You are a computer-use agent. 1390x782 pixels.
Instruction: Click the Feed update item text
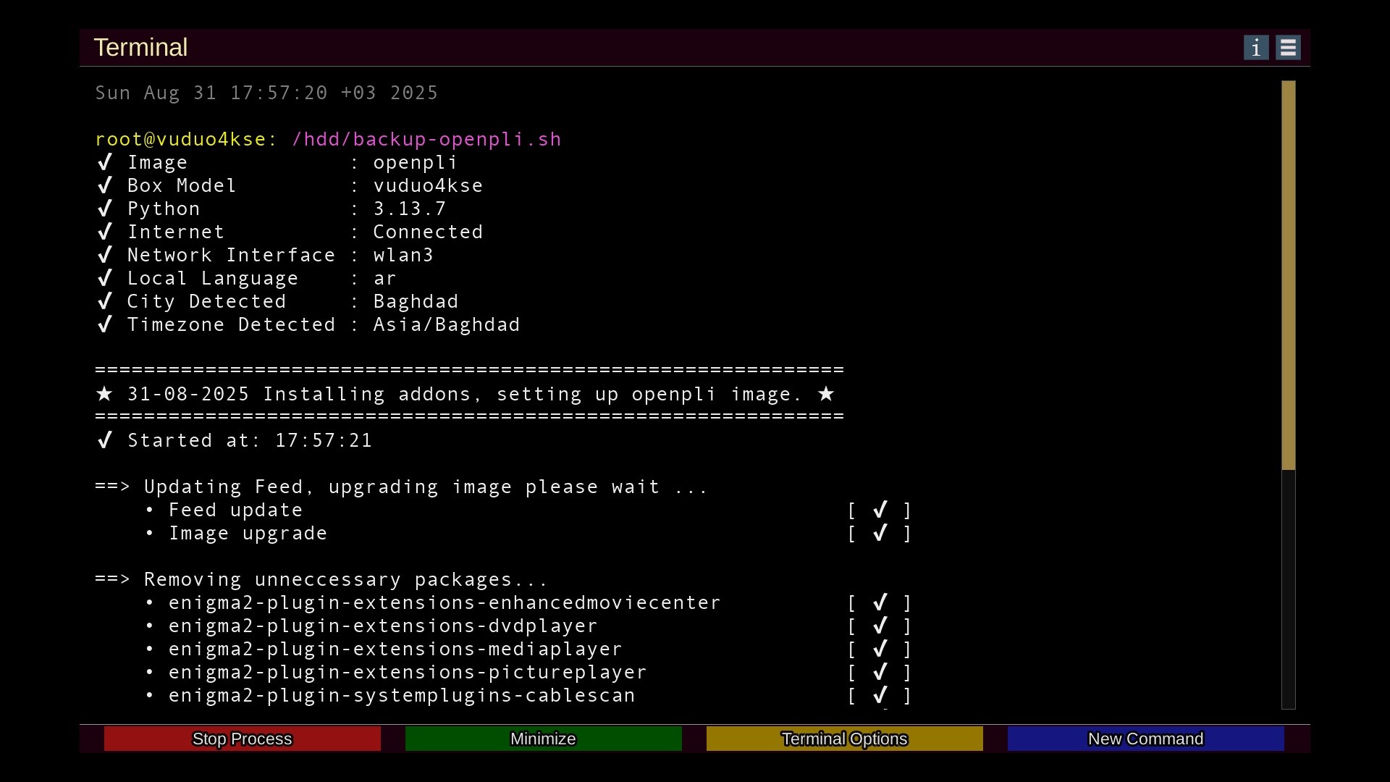pos(236,510)
